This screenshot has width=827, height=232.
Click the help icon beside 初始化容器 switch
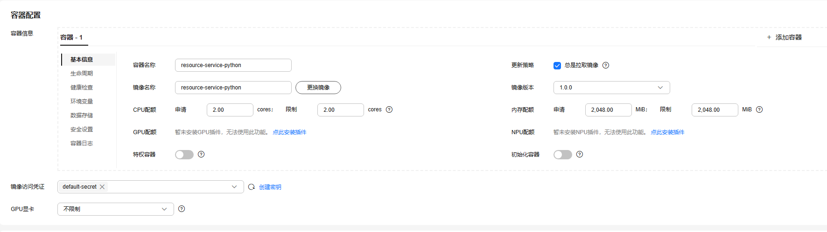pos(580,154)
